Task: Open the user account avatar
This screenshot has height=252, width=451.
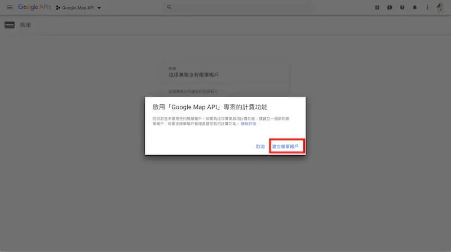Action: click(440, 7)
